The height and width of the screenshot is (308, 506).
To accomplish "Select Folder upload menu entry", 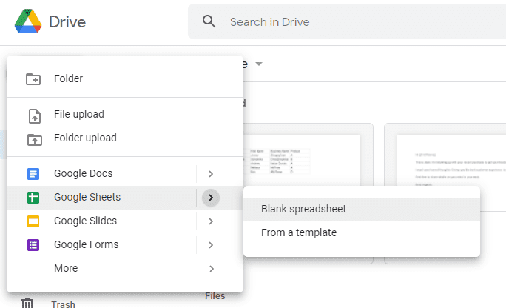I will point(125,138).
